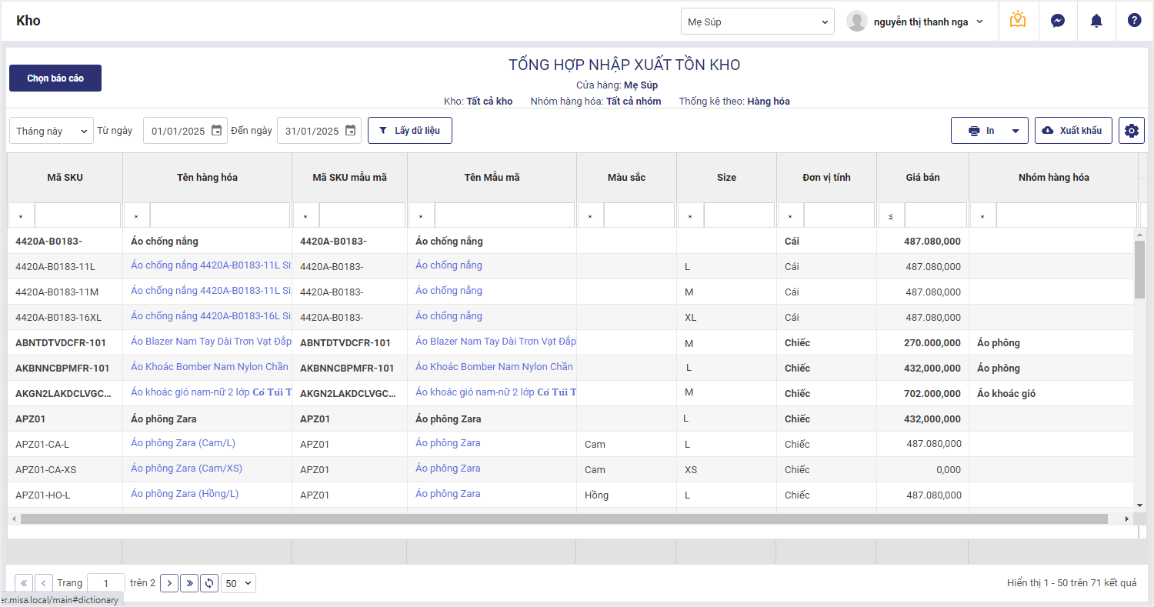Viewport: 1154px width, 607px height.
Task: Open the Tháng này period dropdown
Action: (x=51, y=131)
